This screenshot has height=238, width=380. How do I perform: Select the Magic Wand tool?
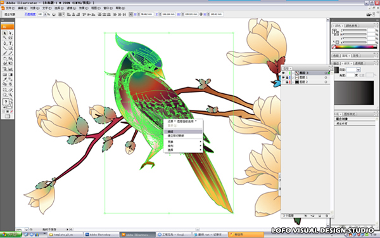tap(4, 38)
